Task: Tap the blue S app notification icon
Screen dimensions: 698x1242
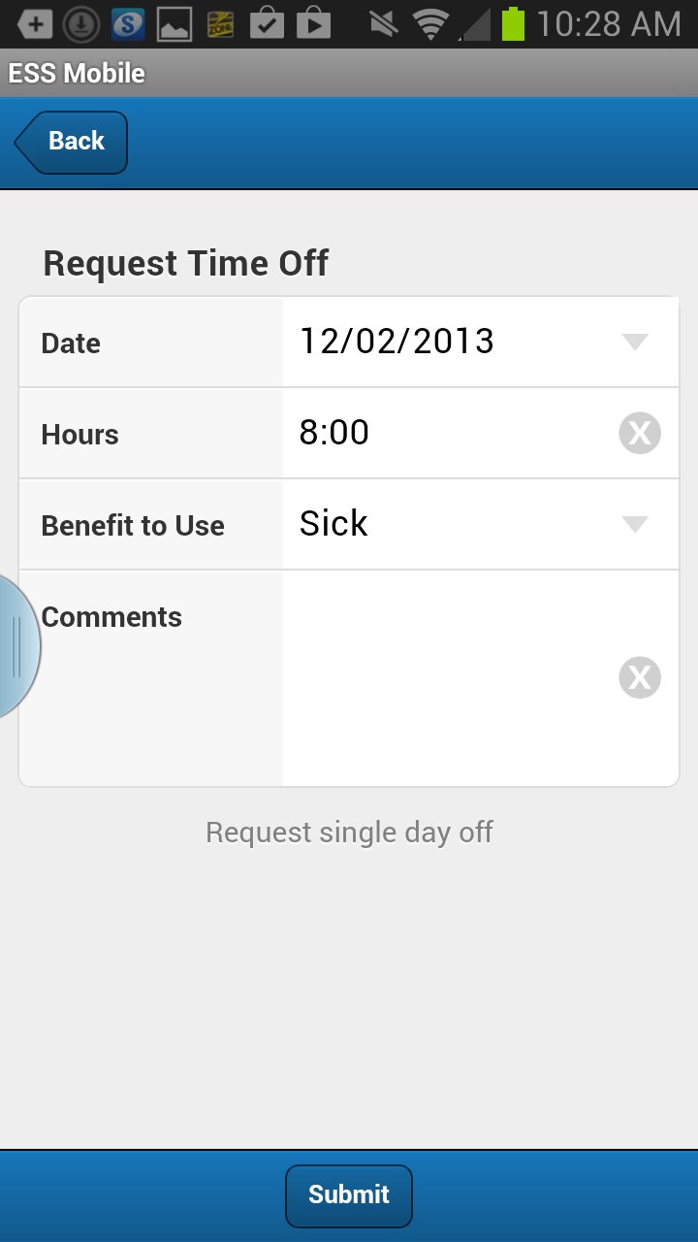Action: click(128, 24)
